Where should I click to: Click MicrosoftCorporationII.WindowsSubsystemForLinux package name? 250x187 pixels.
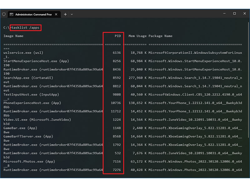[x=195, y=53]
